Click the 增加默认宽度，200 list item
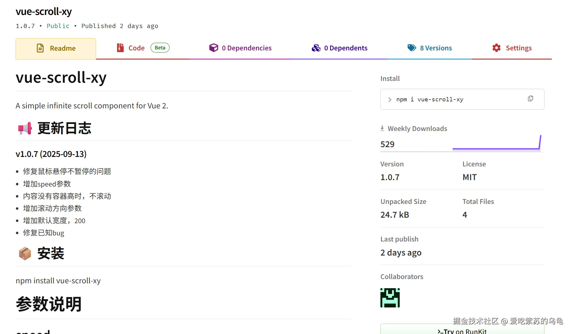572x334 pixels. (54, 221)
